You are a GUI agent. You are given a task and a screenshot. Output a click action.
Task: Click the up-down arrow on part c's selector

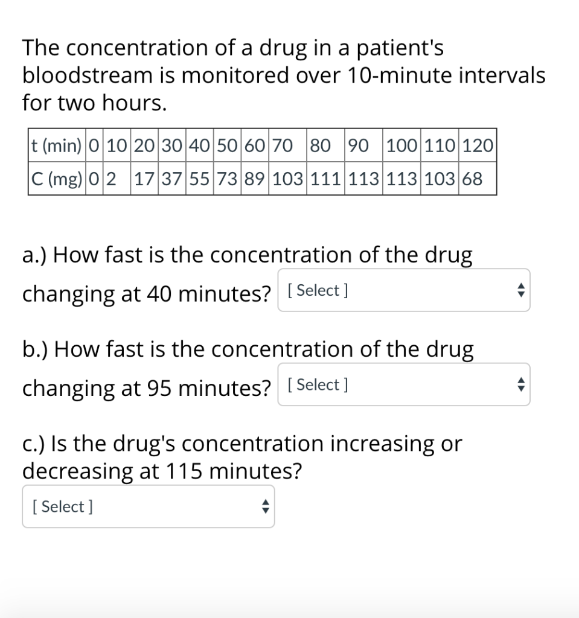click(264, 506)
